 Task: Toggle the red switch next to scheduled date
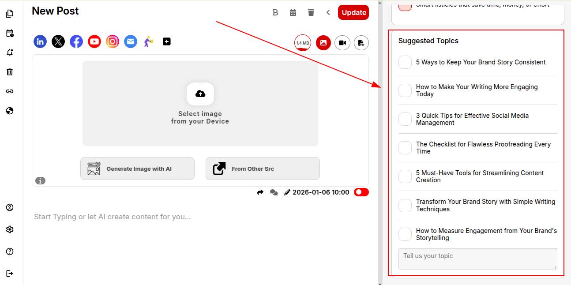(x=361, y=192)
